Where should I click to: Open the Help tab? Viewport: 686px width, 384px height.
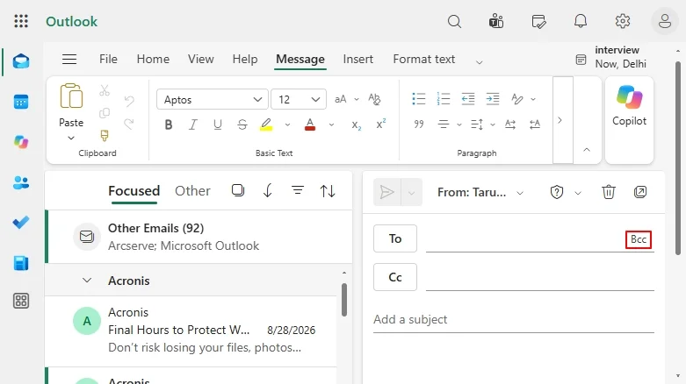244,59
